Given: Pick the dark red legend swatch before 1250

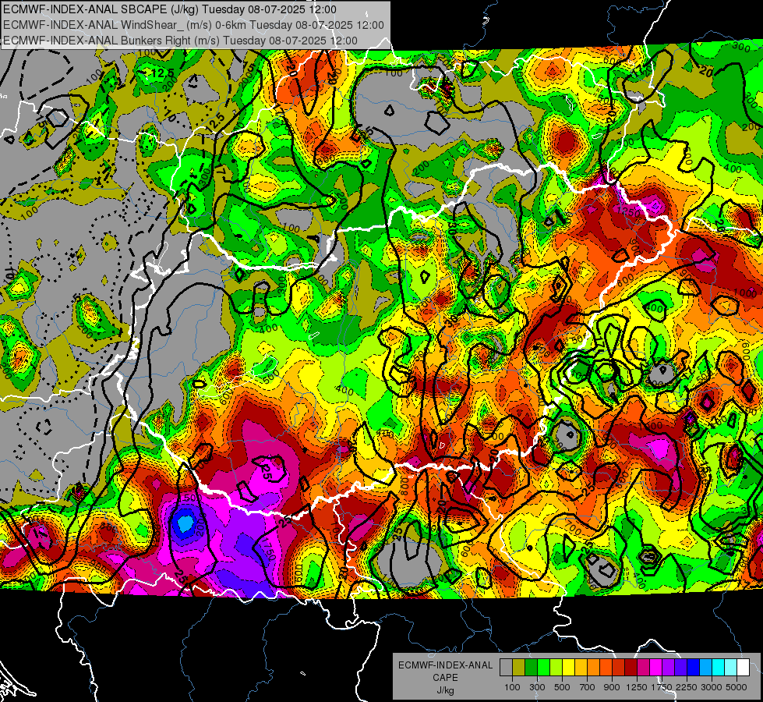Looking at the screenshot, I should click(x=631, y=667).
